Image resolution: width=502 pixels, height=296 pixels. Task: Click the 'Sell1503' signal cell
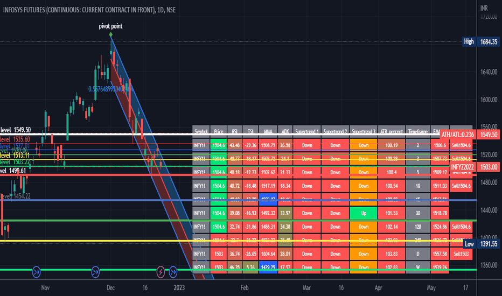click(x=461, y=254)
